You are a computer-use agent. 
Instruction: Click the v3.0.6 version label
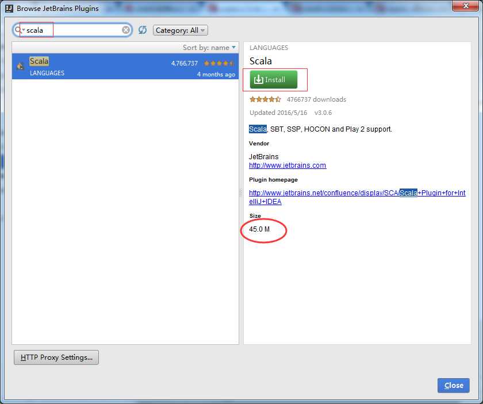click(323, 113)
